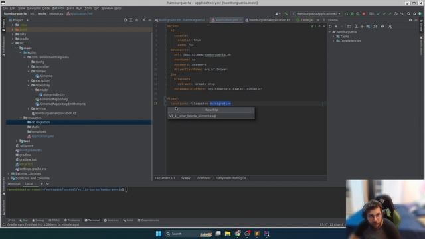Open the Services tool window tab
Viewport: 425px width, 239px height.
(x=112, y=220)
